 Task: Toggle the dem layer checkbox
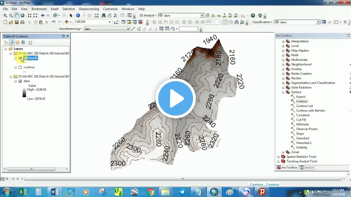[x=20, y=81]
